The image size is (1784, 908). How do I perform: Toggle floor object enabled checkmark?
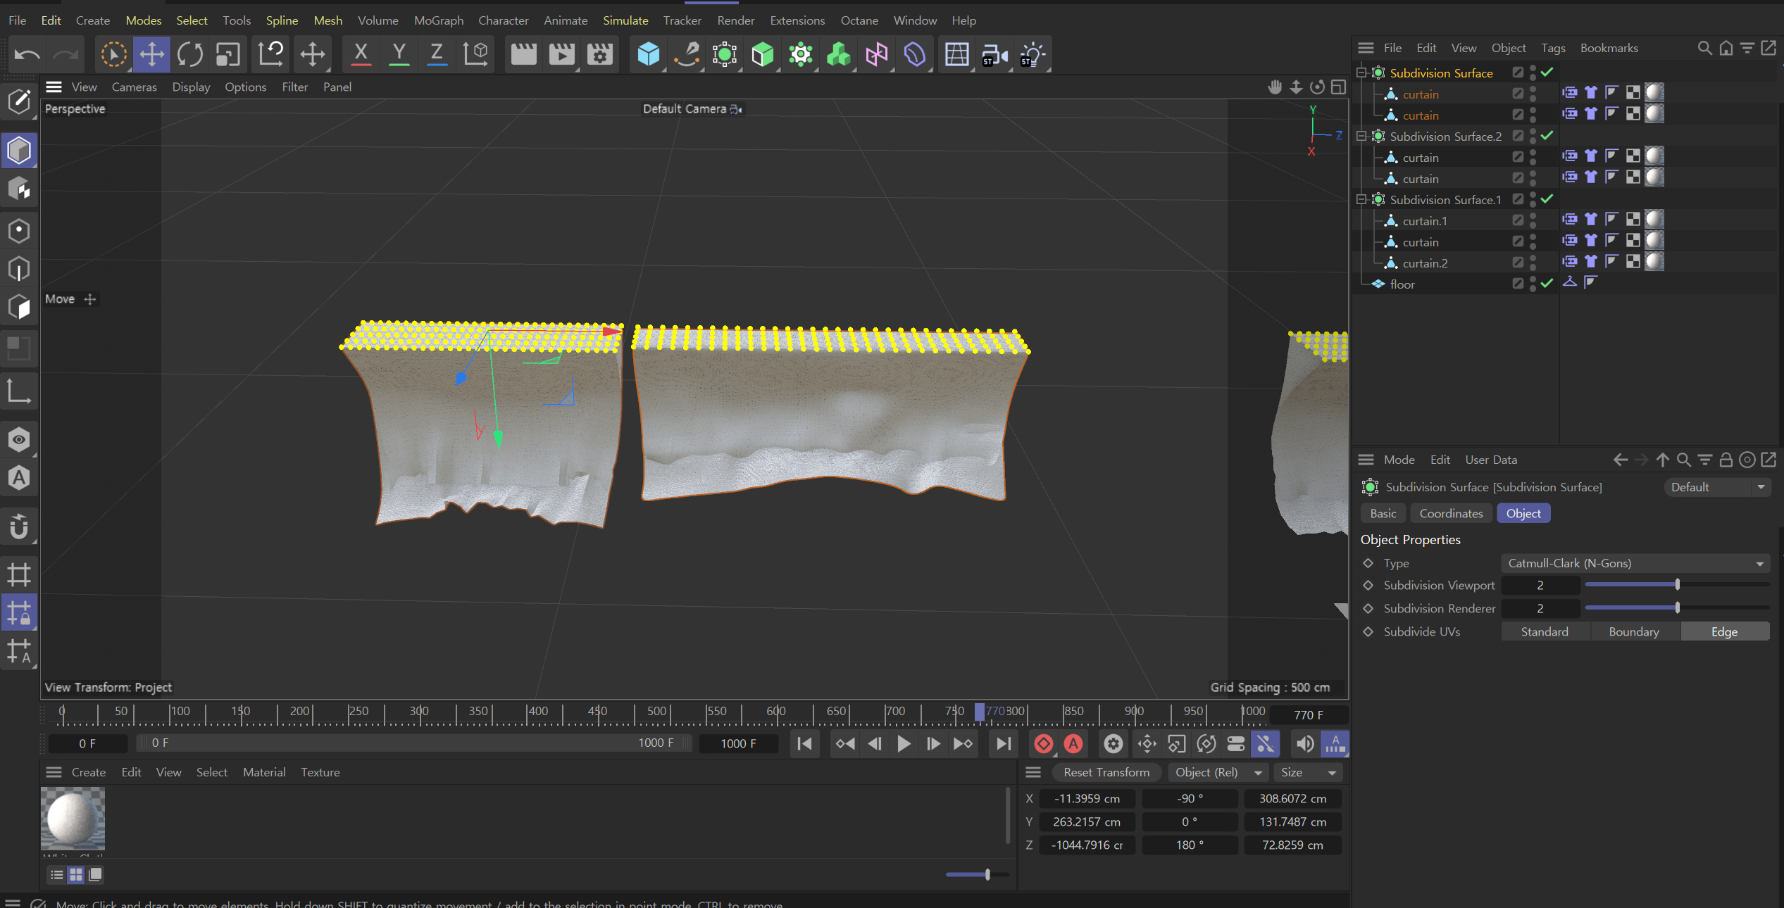[1547, 284]
